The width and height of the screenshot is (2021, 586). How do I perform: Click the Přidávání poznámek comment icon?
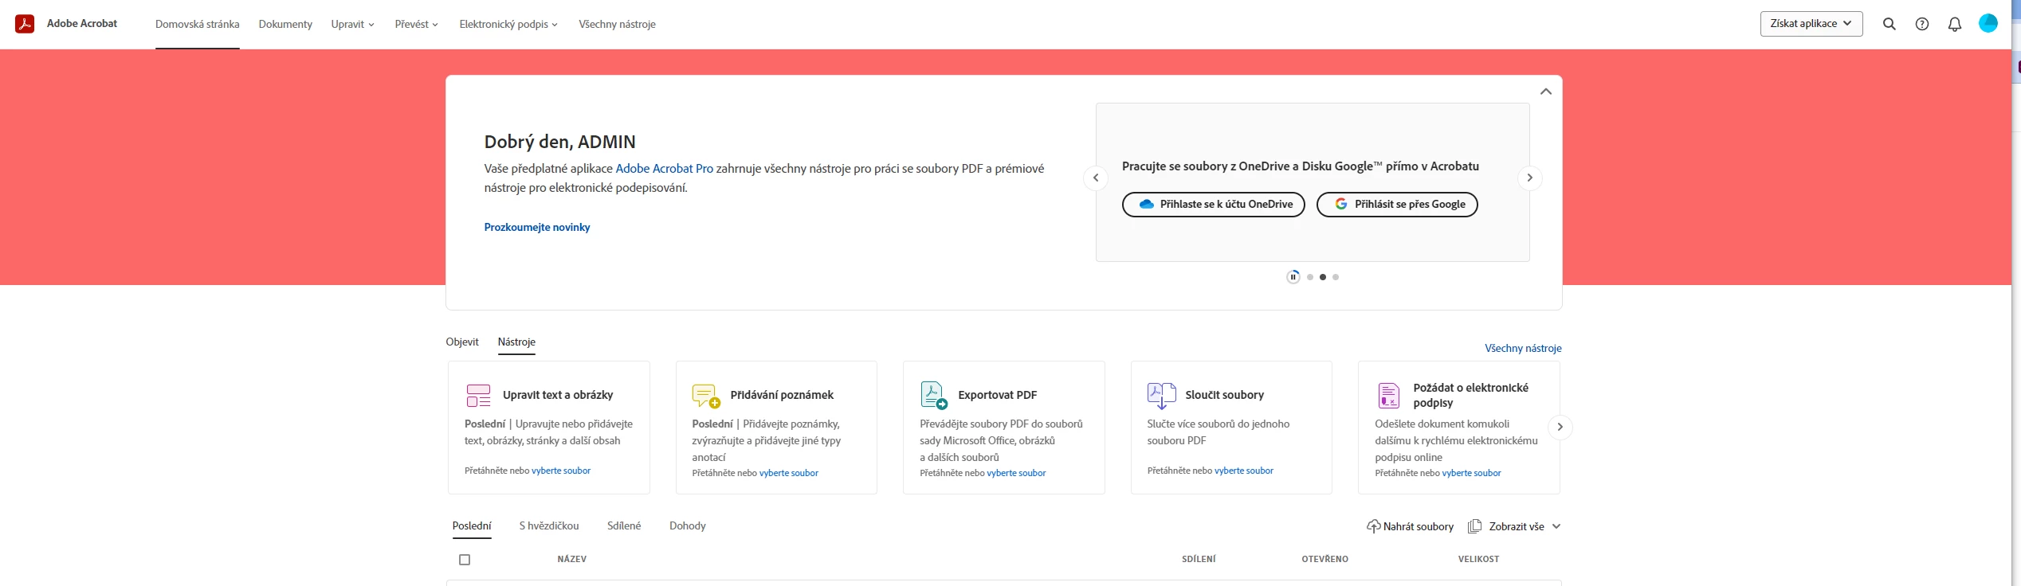point(706,396)
